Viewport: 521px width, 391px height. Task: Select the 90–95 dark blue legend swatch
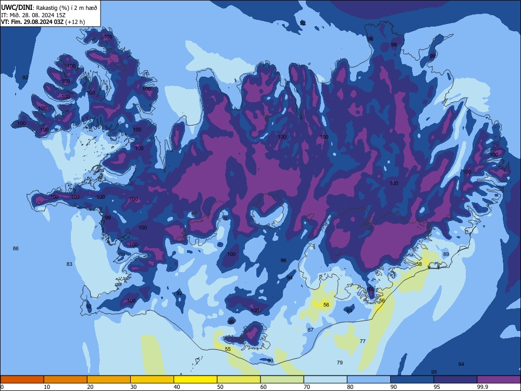[412, 380]
